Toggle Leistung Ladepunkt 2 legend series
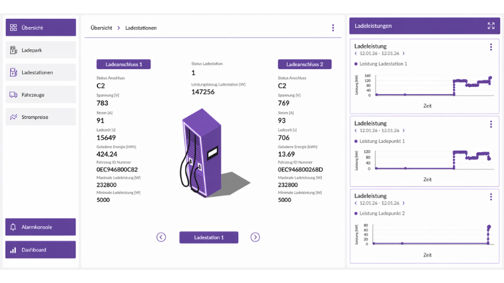 [x=379, y=213]
